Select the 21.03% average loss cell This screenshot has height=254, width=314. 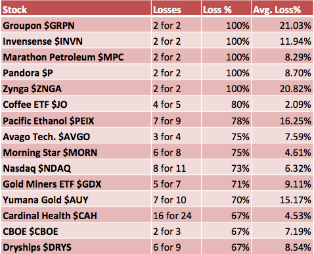tap(282, 25)
